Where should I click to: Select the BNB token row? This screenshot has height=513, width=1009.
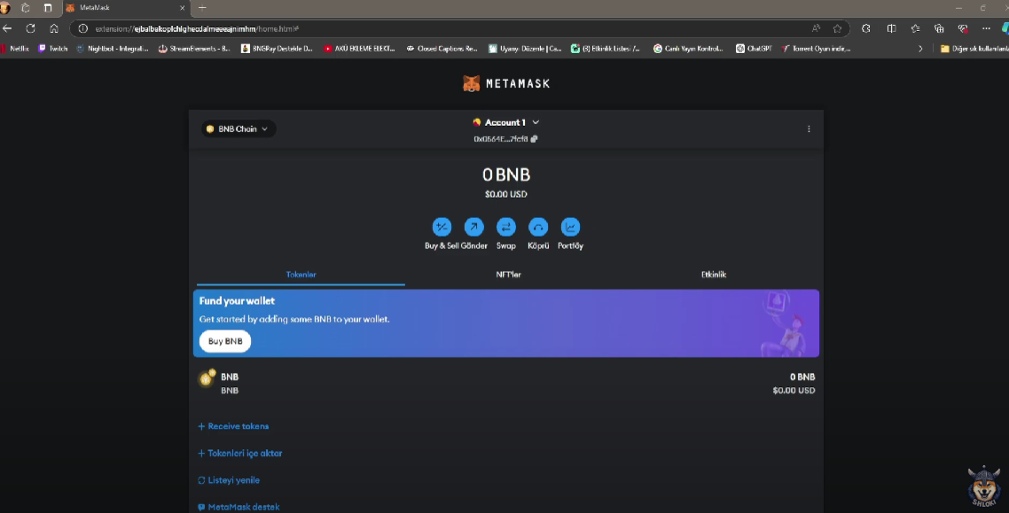(505, 383)
